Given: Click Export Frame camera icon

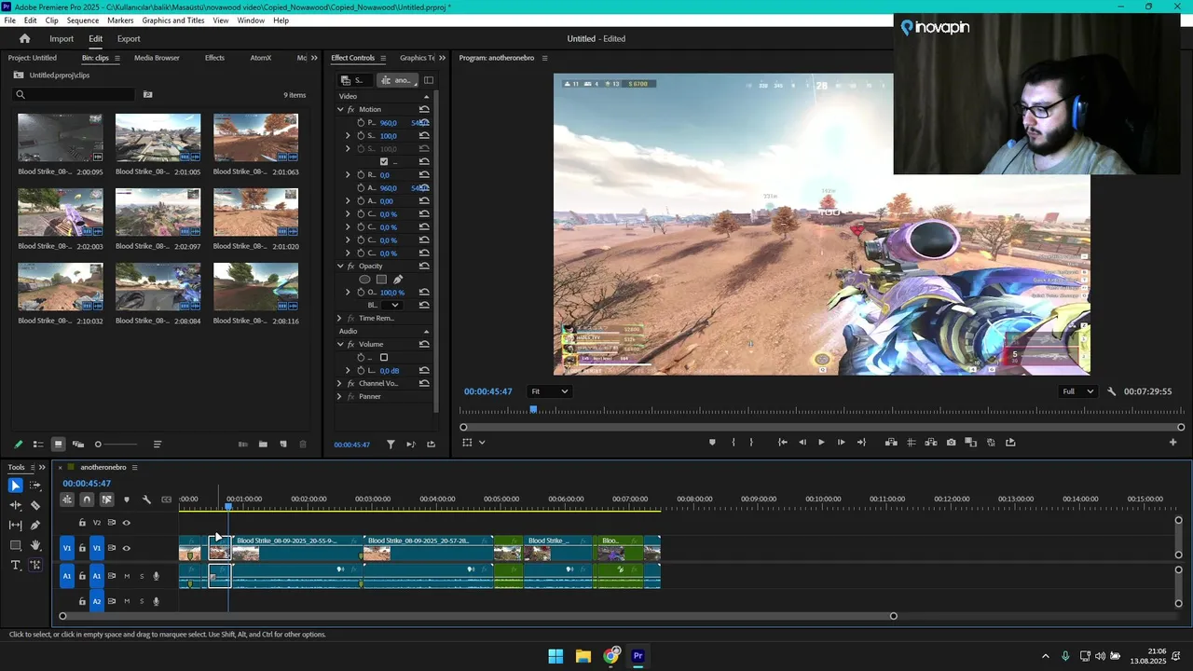Looking at the screenshot, I should pyautogui.click(x=951, y=443).
